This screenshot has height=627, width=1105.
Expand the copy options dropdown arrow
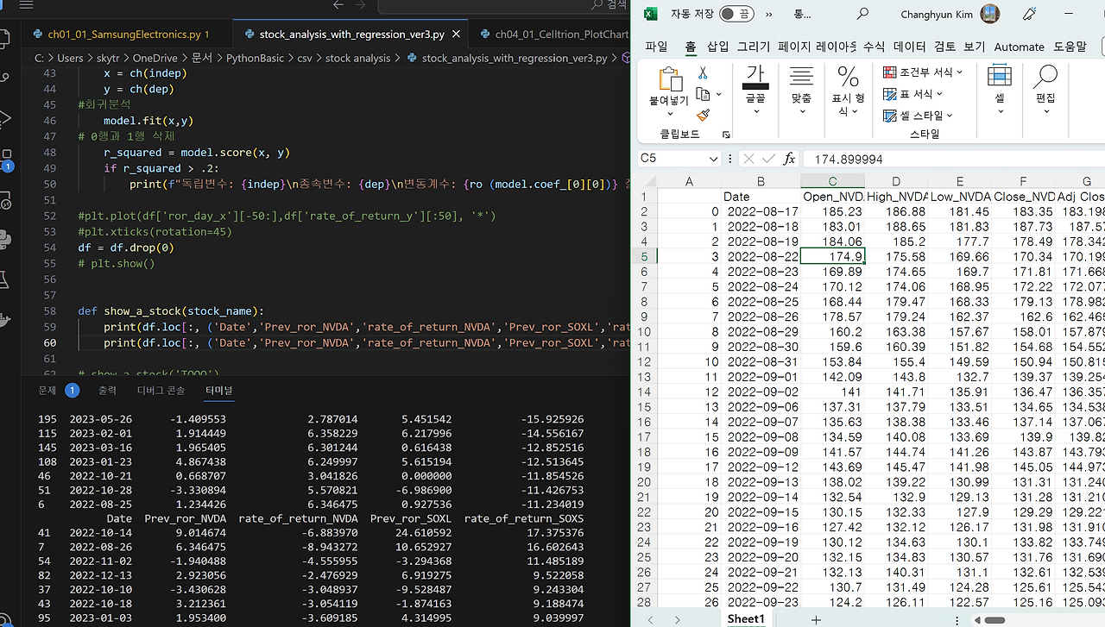(718, 95)
